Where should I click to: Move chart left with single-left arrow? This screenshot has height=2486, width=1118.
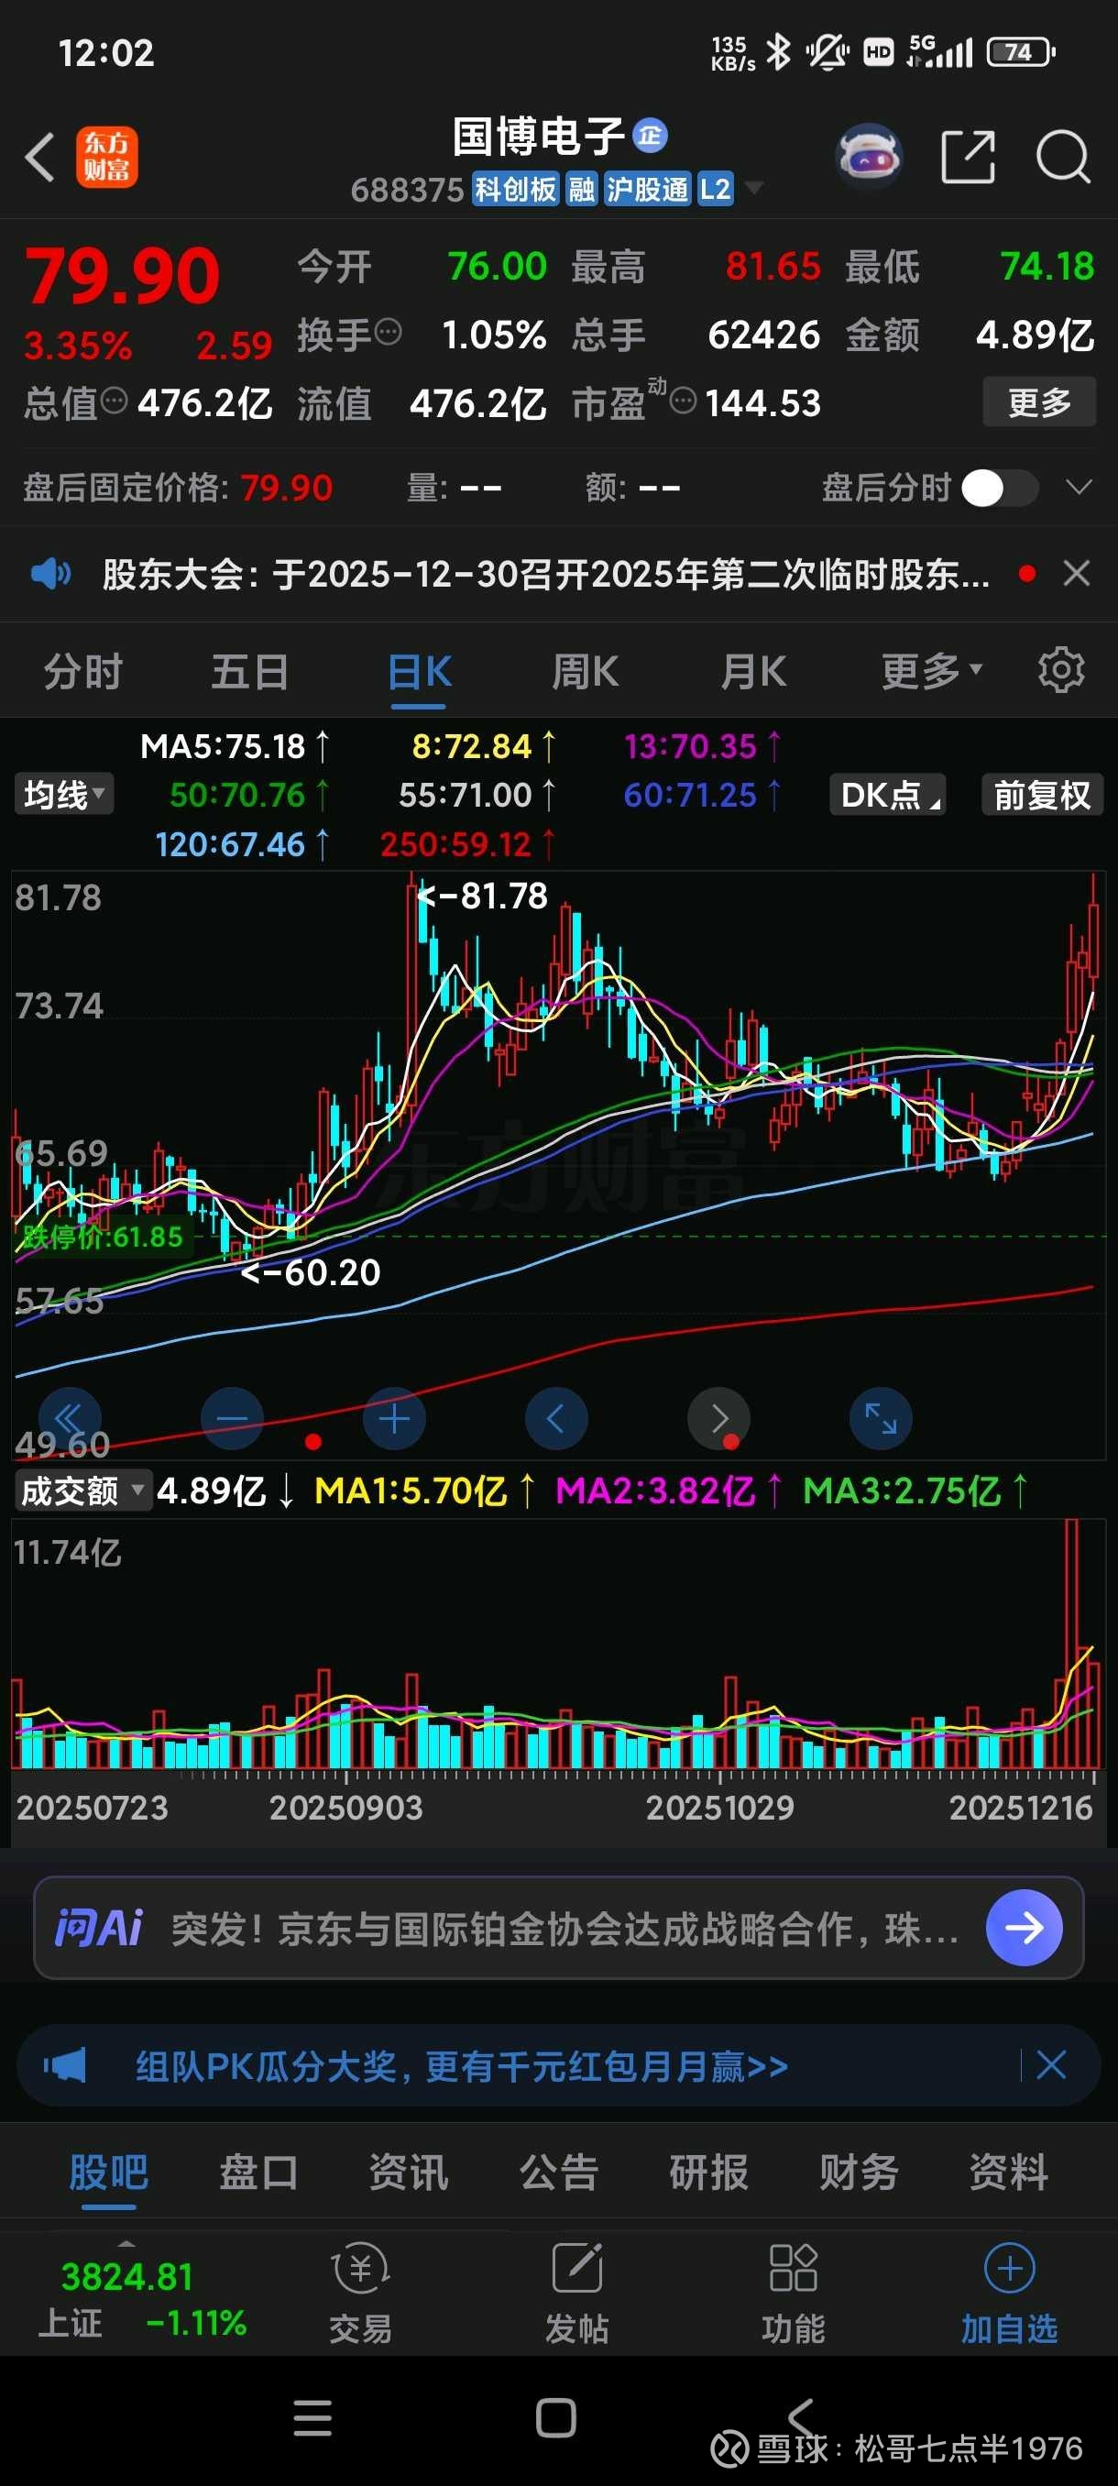(x=556, y=1419)
